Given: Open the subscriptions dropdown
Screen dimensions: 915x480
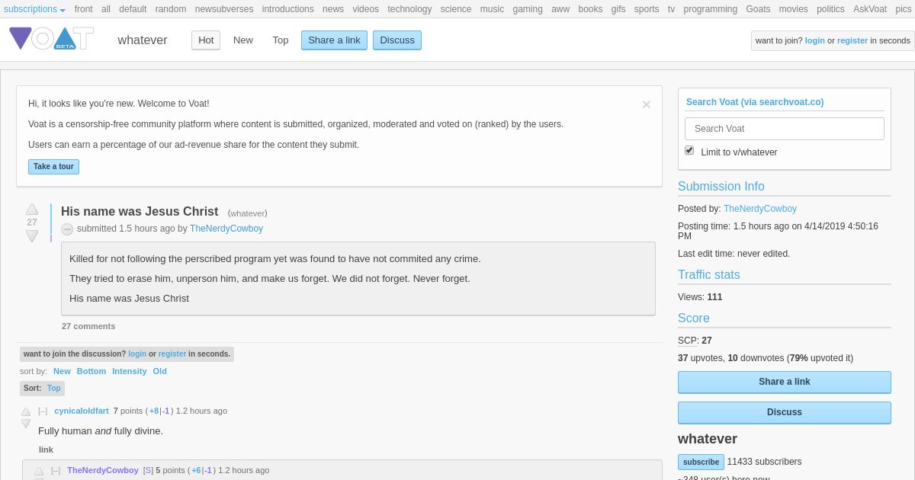Looking at the screenshot, I should (34, 9).
